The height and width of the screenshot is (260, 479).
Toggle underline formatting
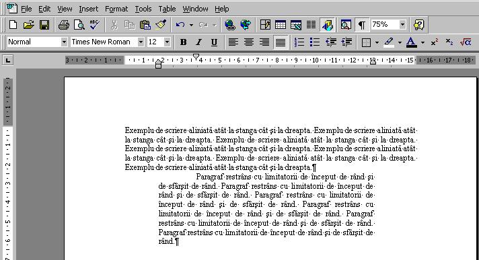214,42
